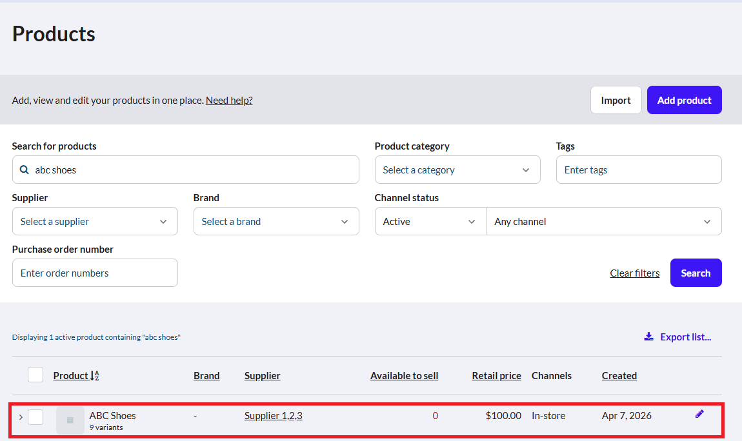Sort by the Brand column header

206,376
